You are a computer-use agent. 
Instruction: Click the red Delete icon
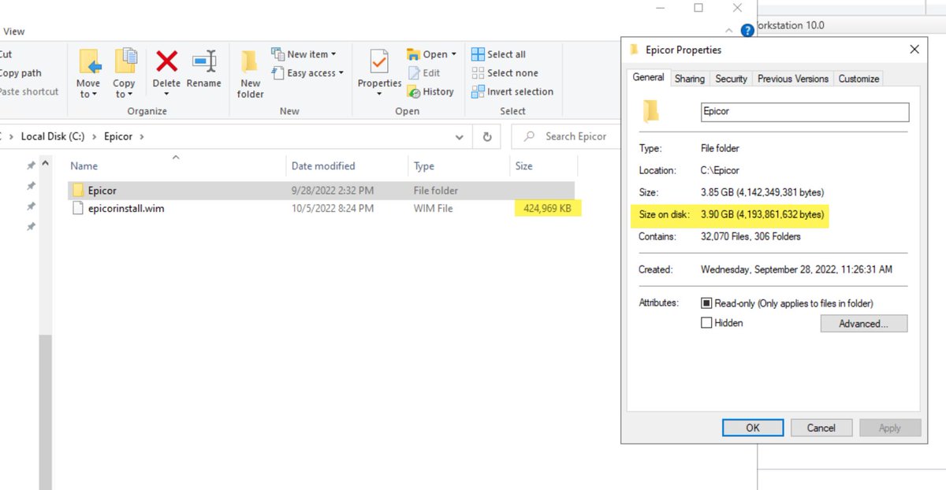pos(166,61)
